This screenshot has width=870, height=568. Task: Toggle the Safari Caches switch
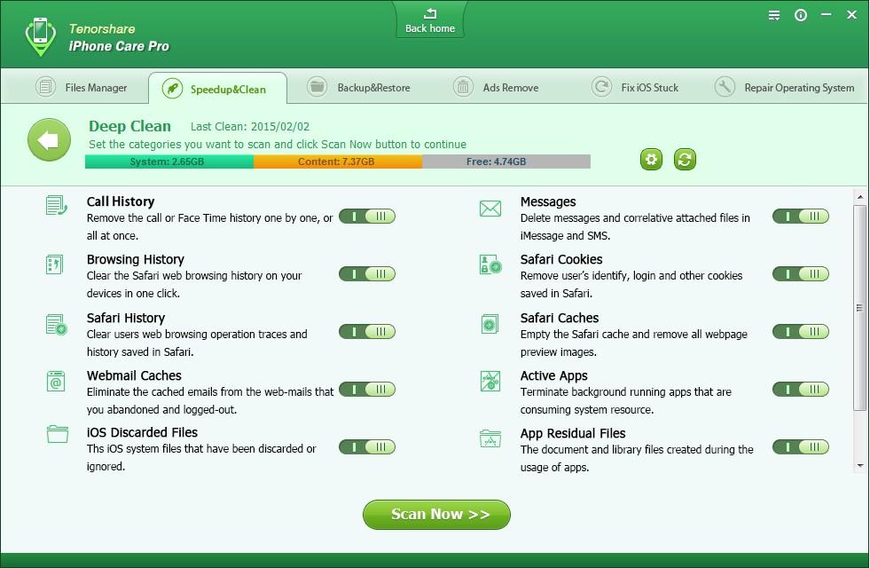(801, 331)
